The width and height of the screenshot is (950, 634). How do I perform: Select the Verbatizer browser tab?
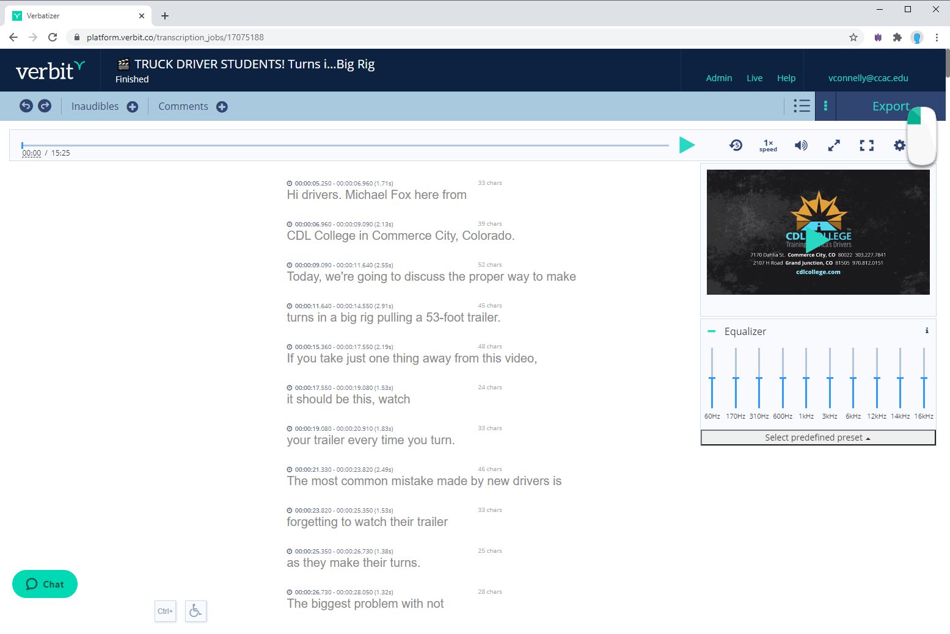[78, 16]
